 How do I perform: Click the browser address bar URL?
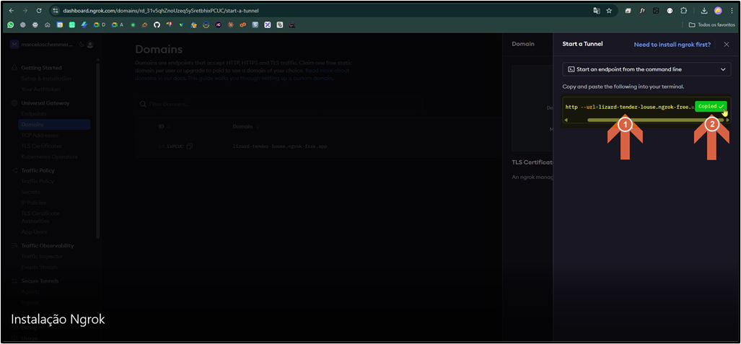(x=161, y=10)
